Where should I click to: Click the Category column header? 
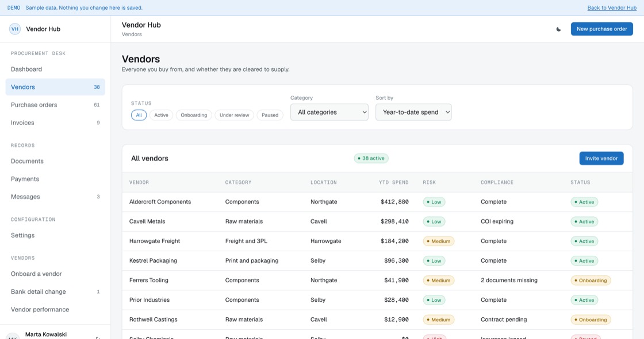pyautogui.click(x=238, y=182)
